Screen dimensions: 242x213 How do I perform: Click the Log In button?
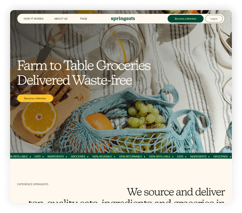(x=214, y=19)
